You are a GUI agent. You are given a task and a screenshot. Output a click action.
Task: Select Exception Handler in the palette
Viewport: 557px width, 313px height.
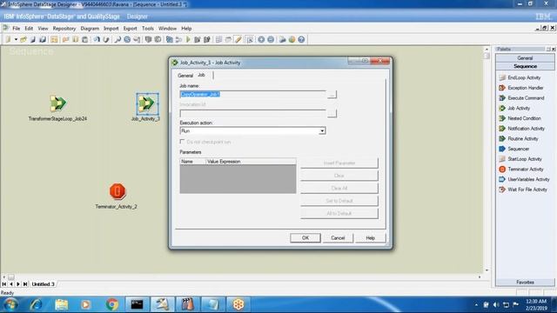point(521,88)
